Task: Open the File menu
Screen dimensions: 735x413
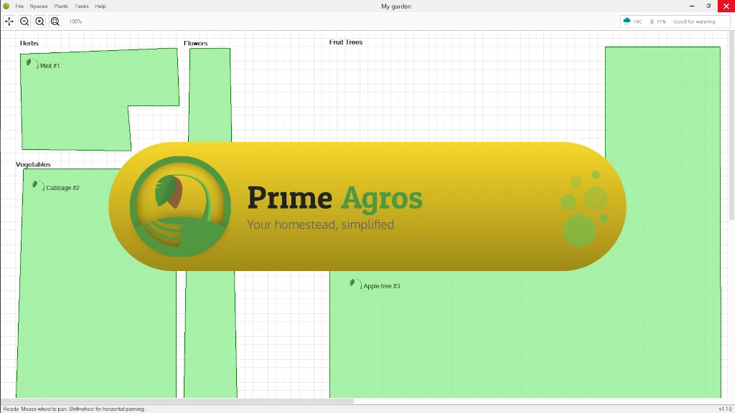Action: [19, 6]
